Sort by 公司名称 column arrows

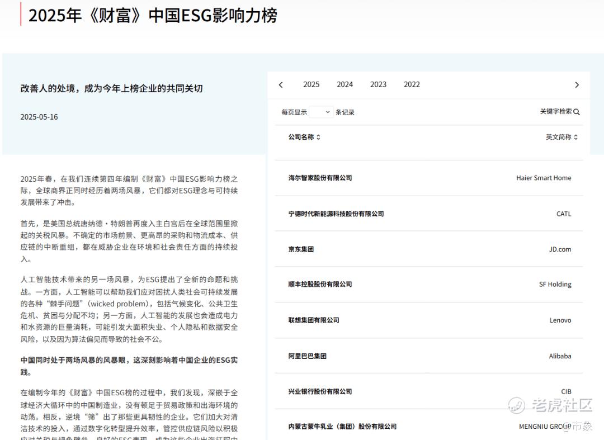pyautogui.click(x=318, y=137)
